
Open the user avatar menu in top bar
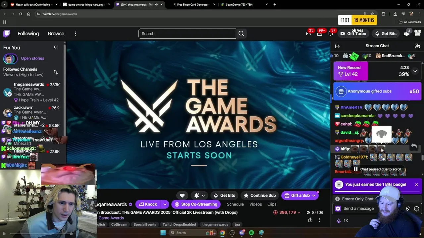point(417,33)
